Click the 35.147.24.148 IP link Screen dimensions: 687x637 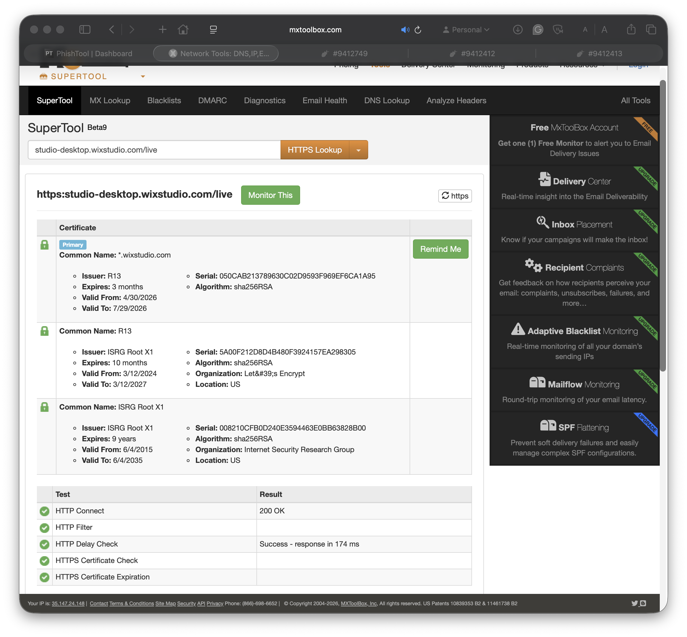[68, 604]
